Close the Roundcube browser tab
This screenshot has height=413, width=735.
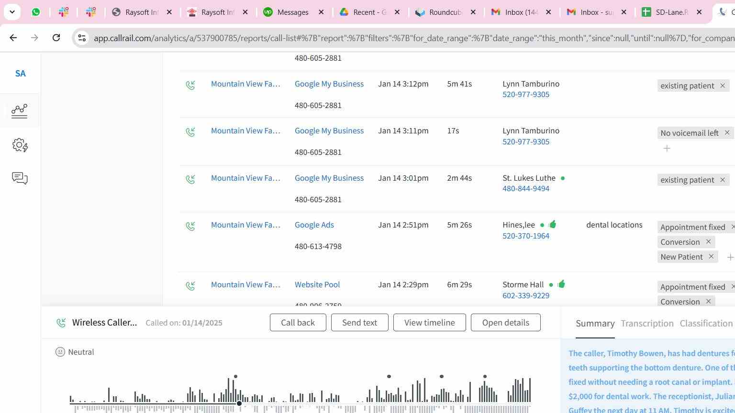pos(473,12)
